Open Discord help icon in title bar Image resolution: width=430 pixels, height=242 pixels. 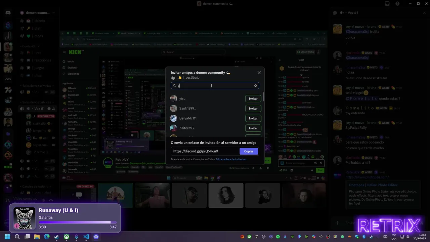[398, 4]
